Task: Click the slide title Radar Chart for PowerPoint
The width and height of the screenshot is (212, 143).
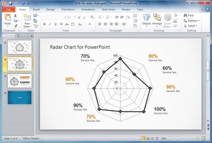Action: pos(80,47)
